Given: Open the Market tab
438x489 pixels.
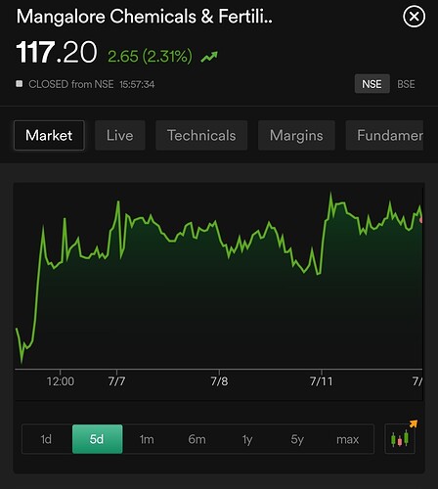Looking at the screenshot, I should click(x=49, y=135).
